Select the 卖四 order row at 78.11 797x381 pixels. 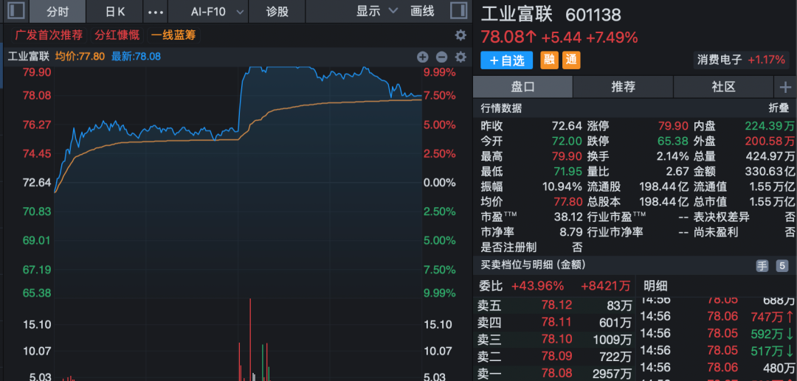coord(554,322)
